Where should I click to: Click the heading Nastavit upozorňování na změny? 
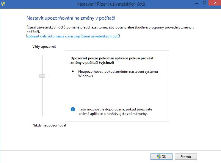pyautogui.click(x=70, y=18)
